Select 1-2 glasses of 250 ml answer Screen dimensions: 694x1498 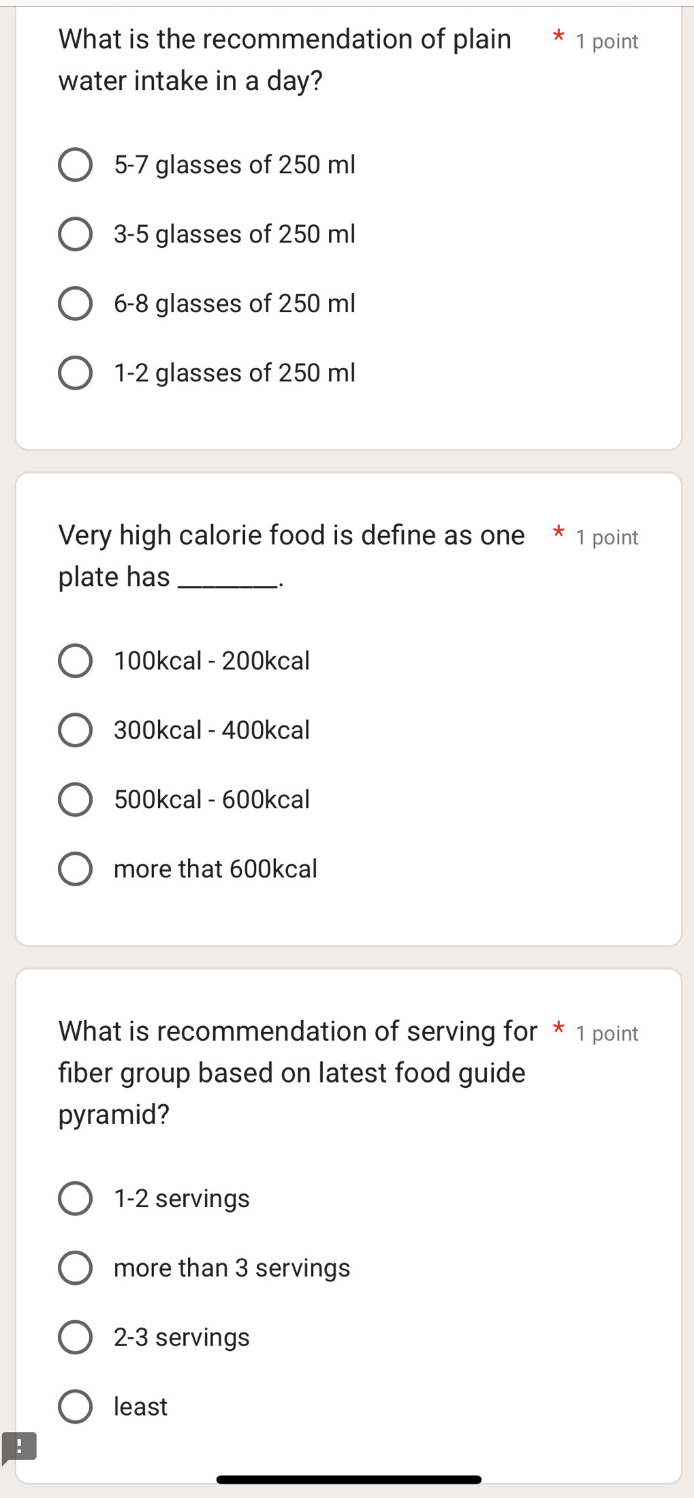[x=75, y=373]
